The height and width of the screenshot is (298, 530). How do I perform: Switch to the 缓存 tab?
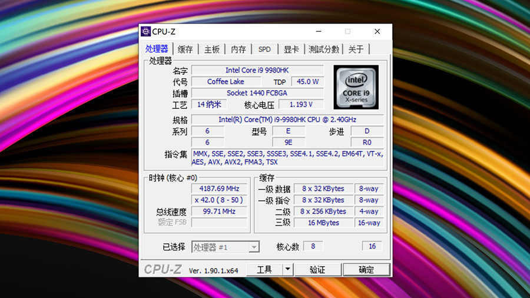click(x=185, y=49)
